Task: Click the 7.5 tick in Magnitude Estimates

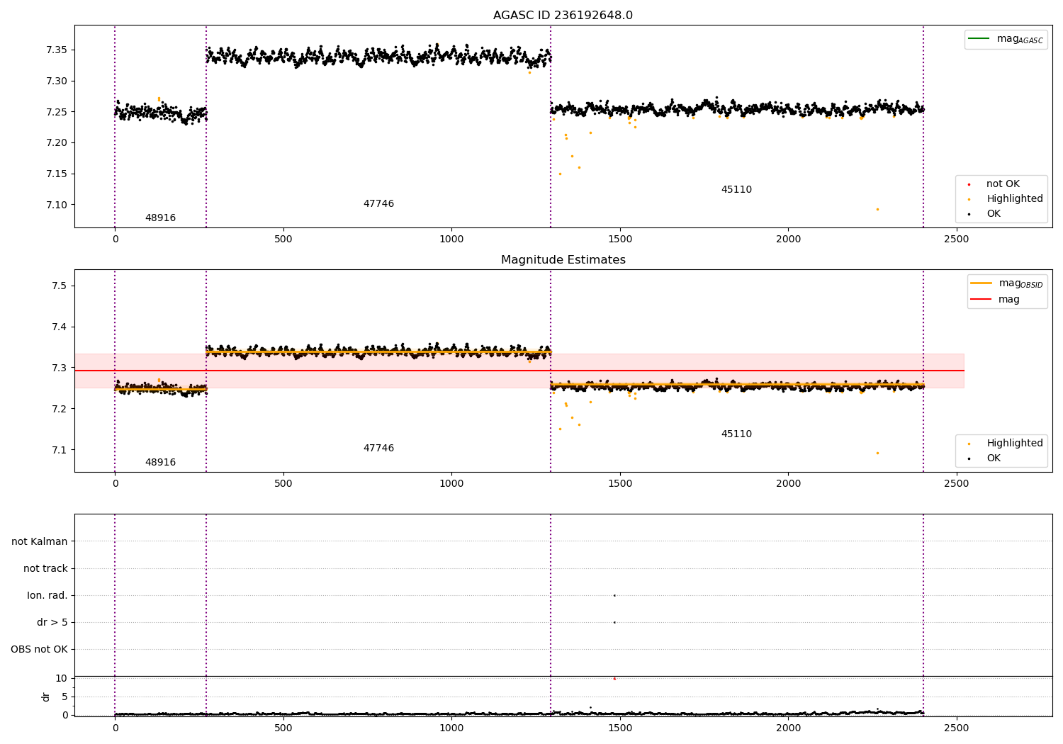Action: tap(60, 286)
